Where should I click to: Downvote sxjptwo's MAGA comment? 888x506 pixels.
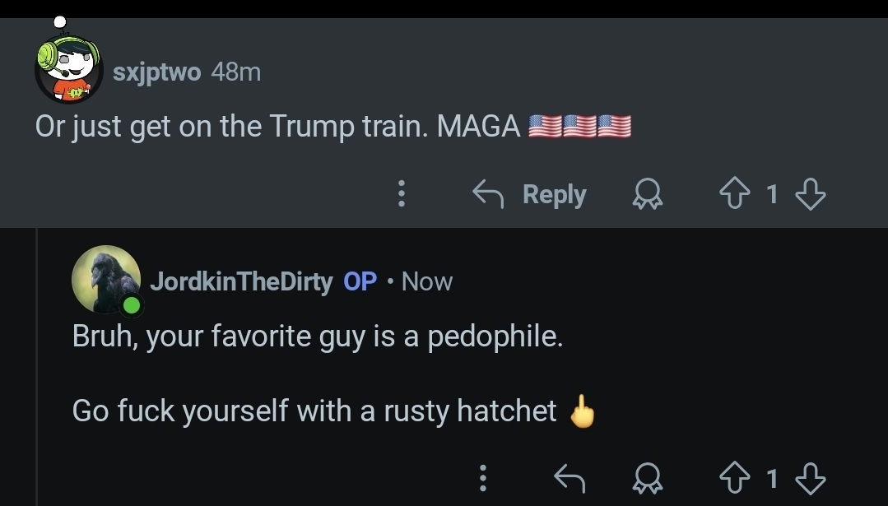[x=811, y=195]
